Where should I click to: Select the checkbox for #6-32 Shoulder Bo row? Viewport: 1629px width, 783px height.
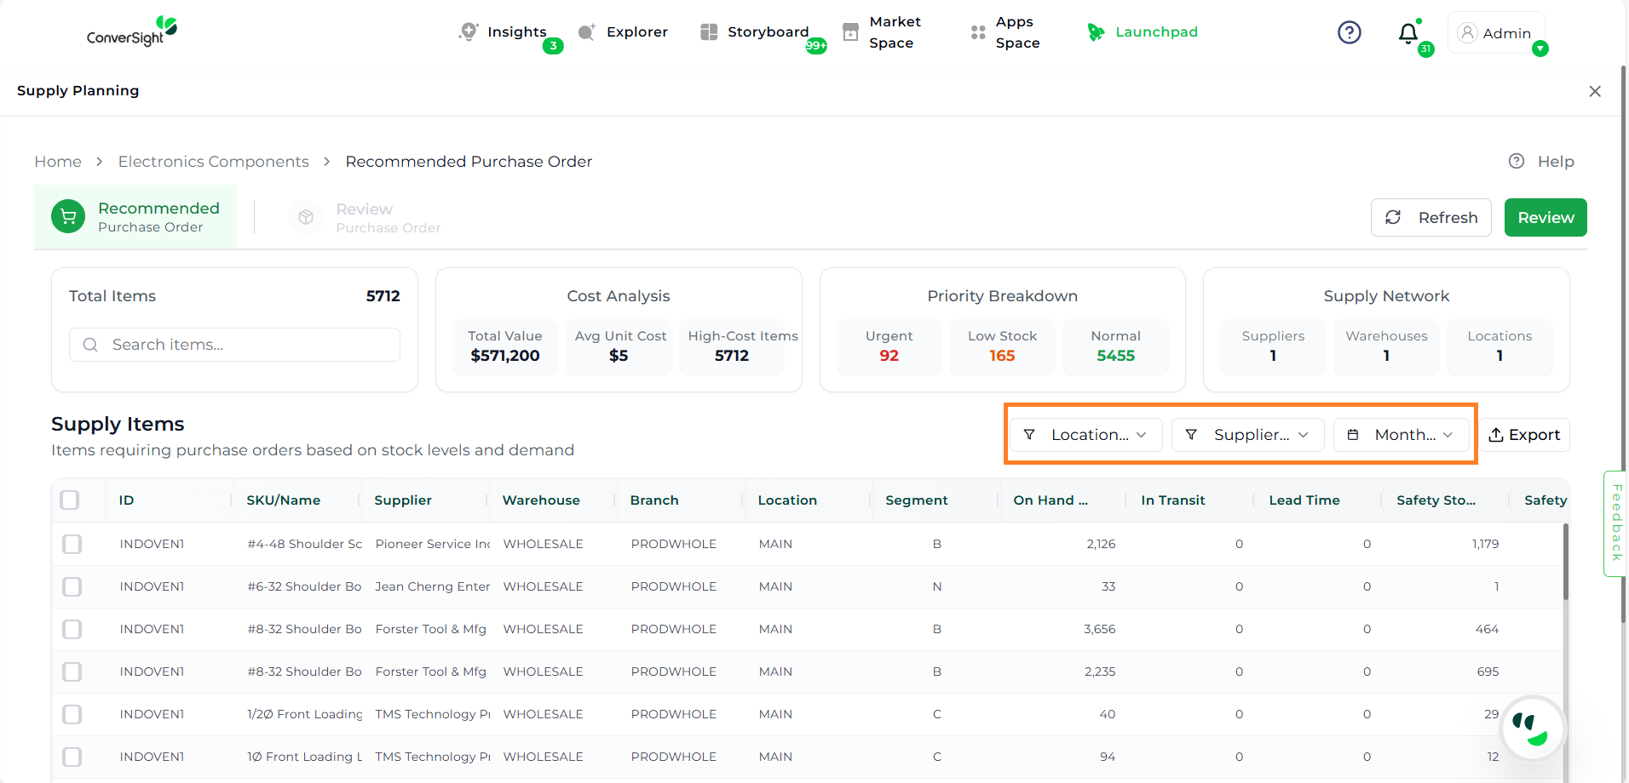(x=72, y=586)
